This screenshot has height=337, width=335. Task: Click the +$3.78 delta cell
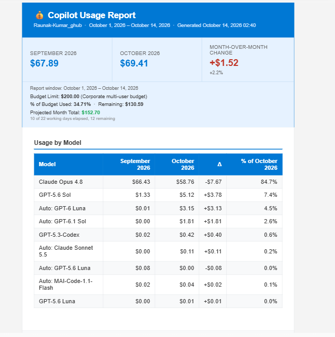tap(213, 195)
